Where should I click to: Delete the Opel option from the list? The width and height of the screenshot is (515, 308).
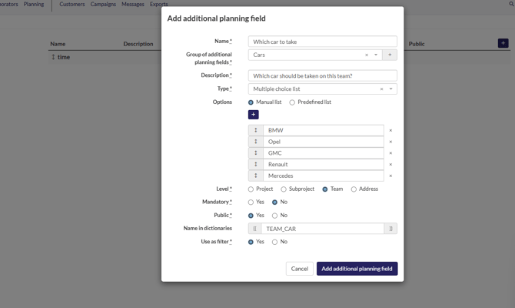click(x=390, y=142)
